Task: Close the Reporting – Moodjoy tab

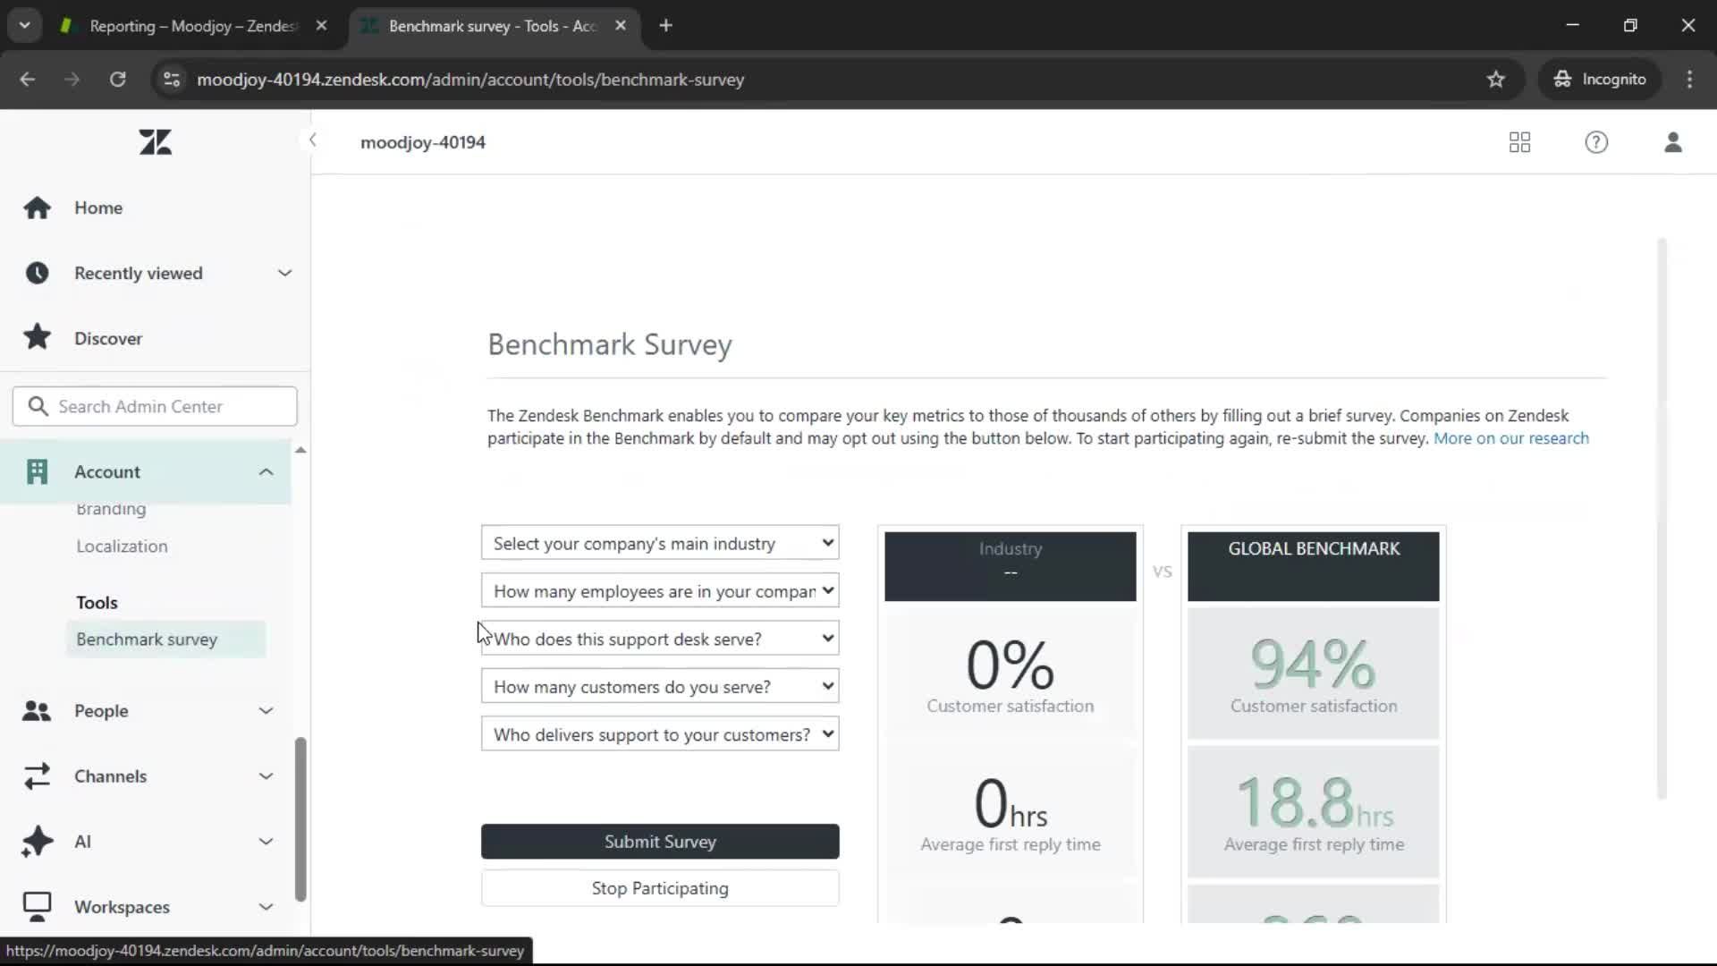Action: coord(321,26)
